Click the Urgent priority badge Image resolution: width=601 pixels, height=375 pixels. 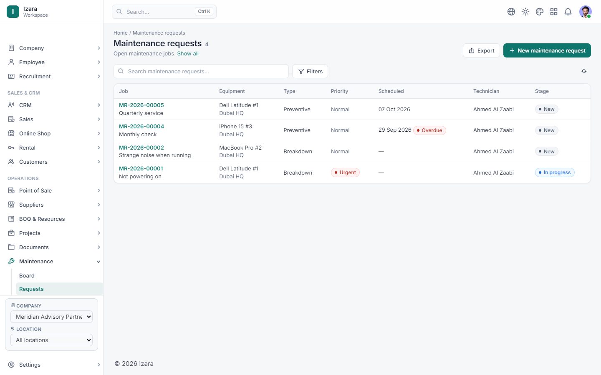click(345, 172)
